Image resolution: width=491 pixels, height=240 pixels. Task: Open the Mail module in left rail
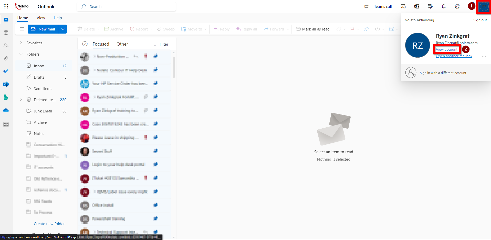tap(6, 20)
